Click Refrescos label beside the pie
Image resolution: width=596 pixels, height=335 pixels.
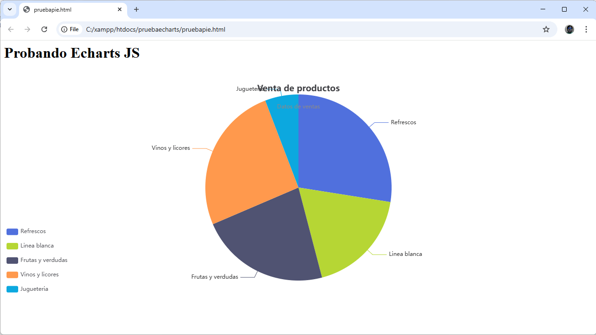(x=404, y=122)
